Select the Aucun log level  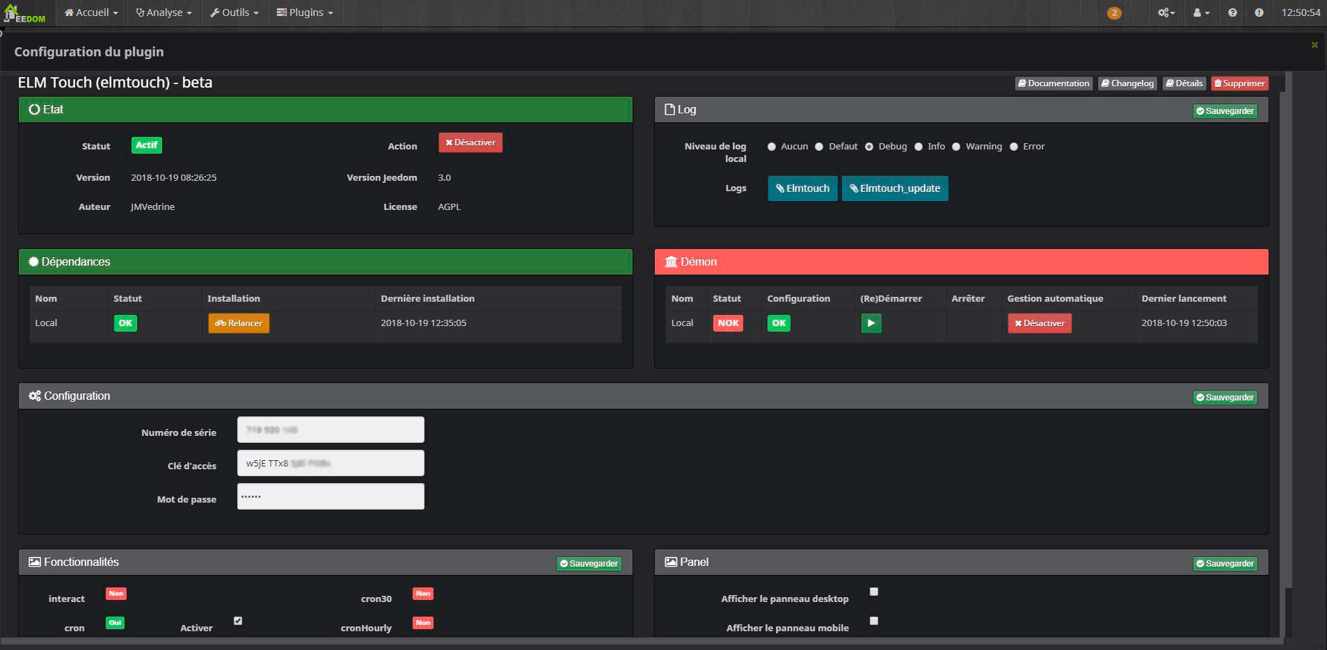[x=772, y=147]
